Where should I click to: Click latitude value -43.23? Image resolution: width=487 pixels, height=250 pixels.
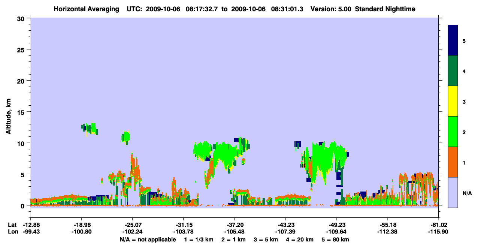point(285,225)
